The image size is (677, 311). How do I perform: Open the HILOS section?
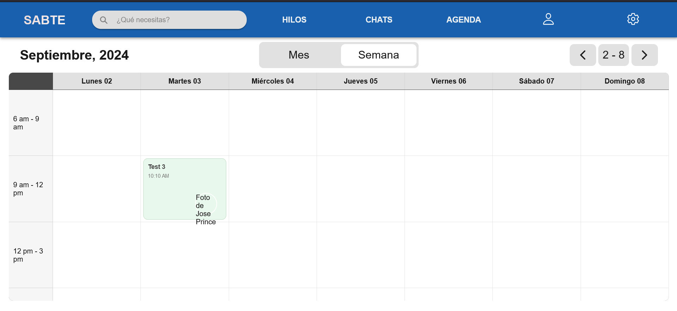coord(294,20)
